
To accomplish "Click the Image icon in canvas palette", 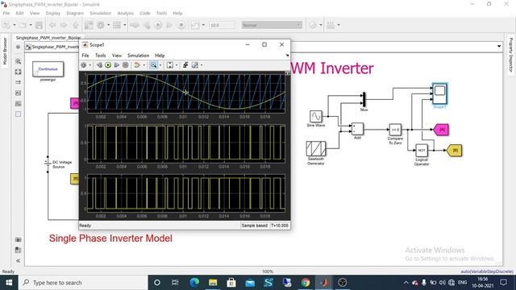I will tap(18, 104).
